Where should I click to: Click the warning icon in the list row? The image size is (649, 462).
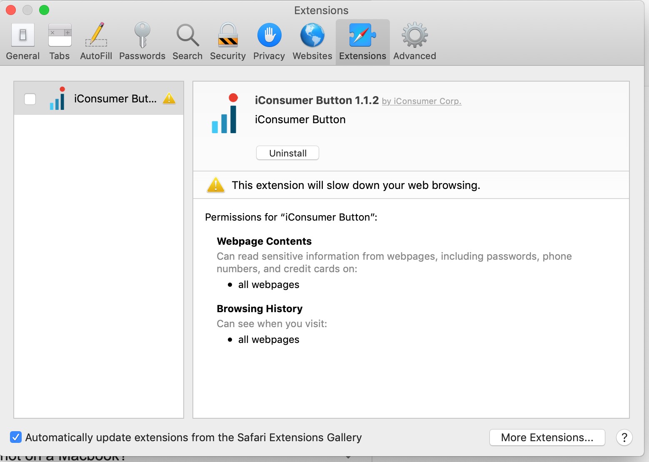[x=169, y=98]
